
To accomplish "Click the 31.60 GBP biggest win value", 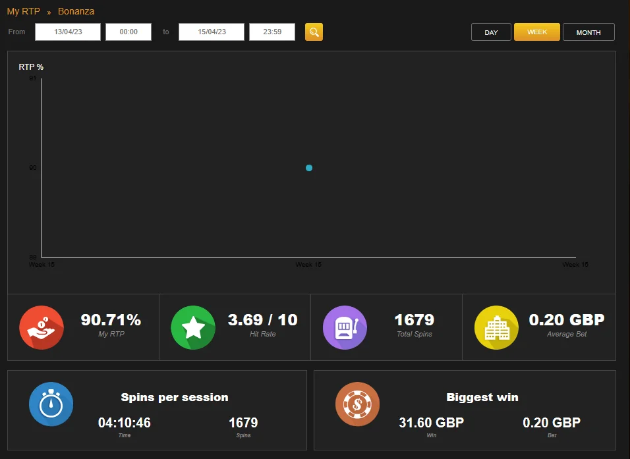I will pos(431,423).
